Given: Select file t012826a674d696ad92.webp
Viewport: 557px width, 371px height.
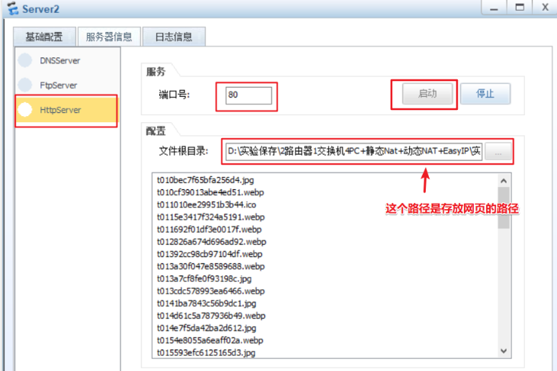Looking at the screenshot, I should tap(211, 242).
